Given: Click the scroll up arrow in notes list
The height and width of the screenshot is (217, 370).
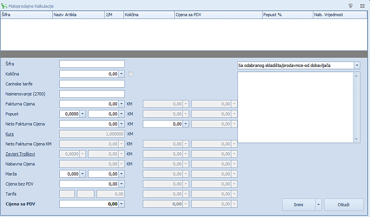Looking at the screenshot, I should pyautogui.click(x=356, y=76).
